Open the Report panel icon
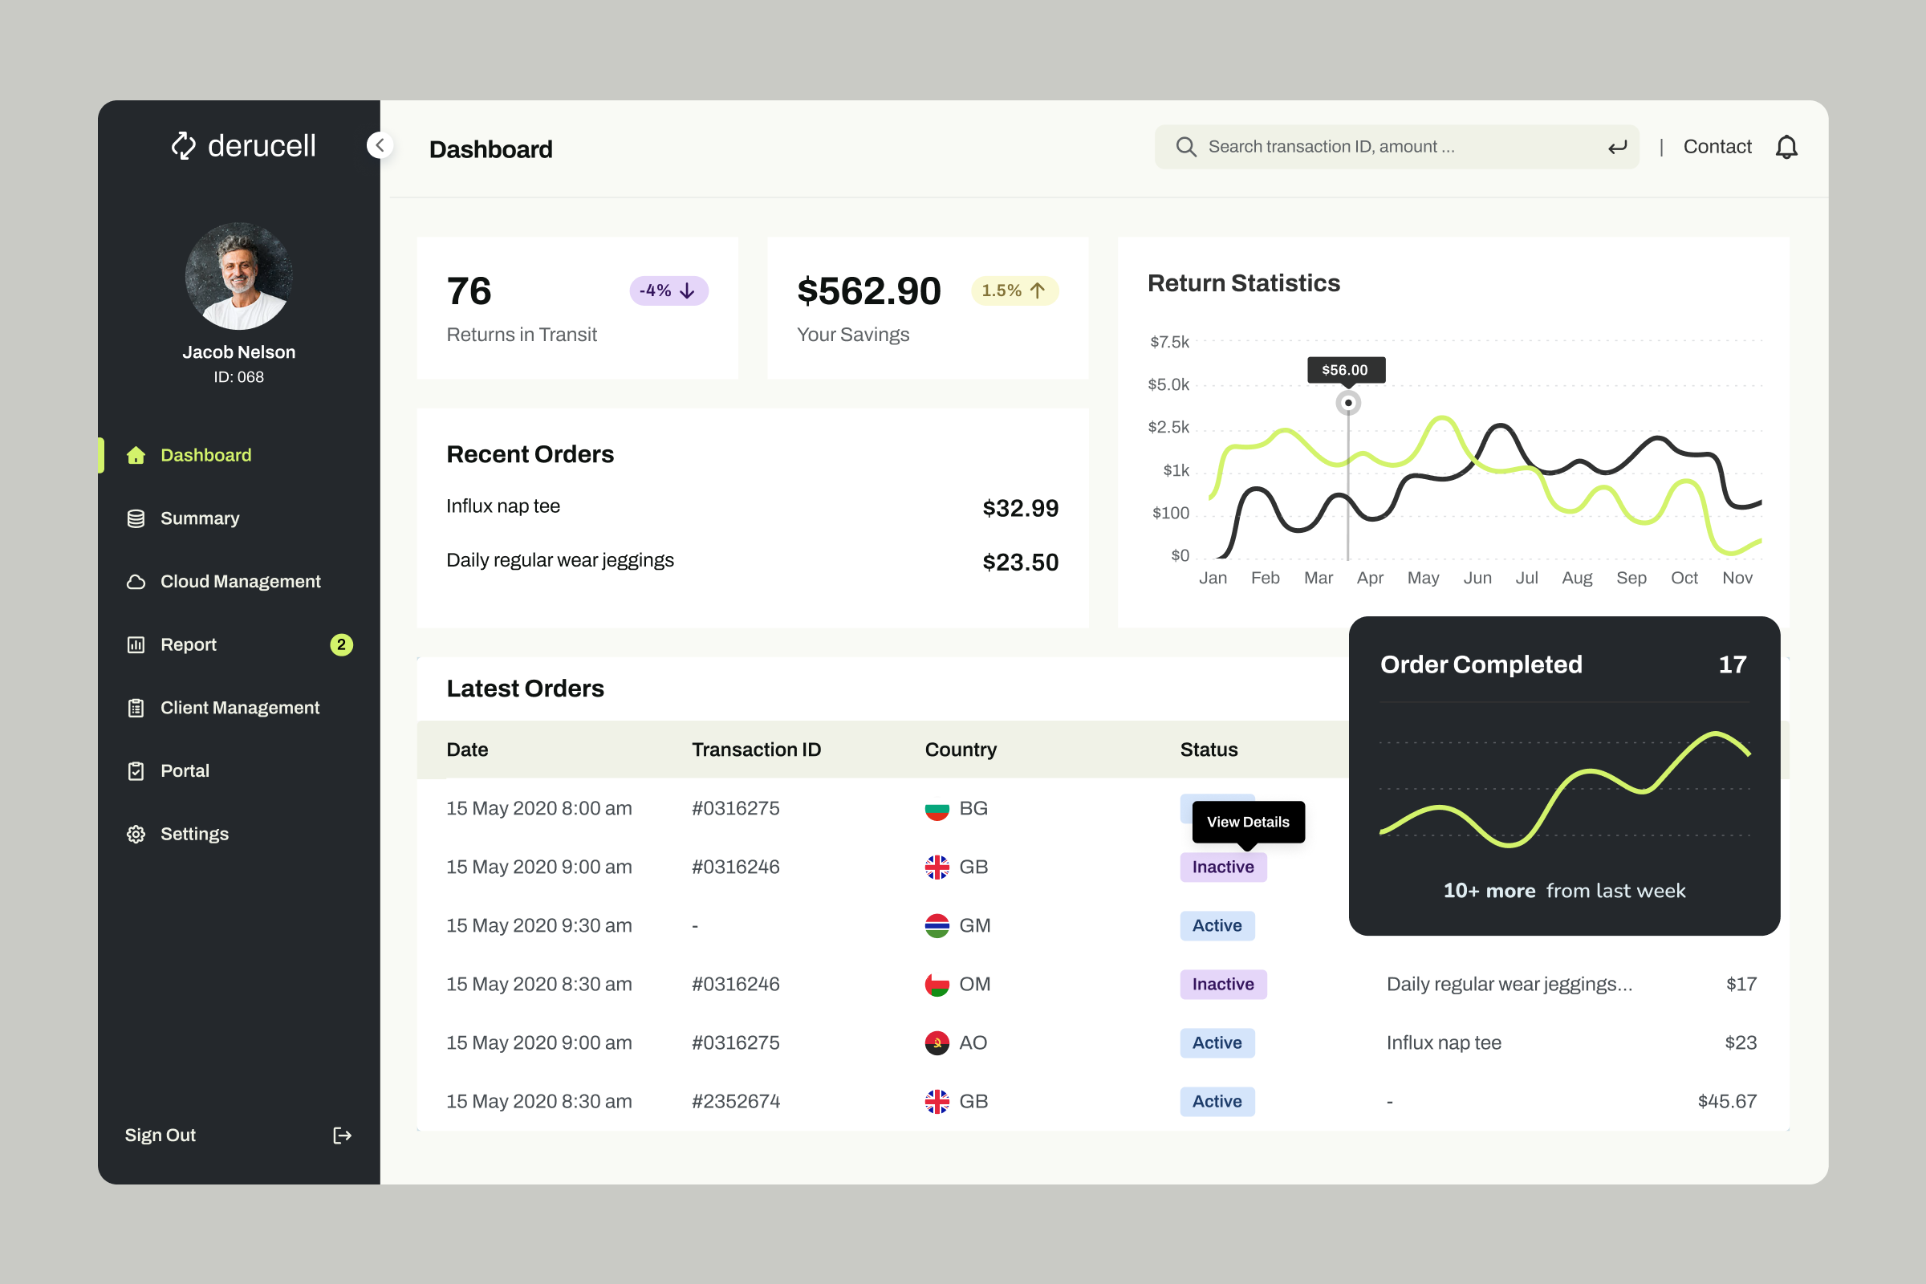 (x=136, y=644)
